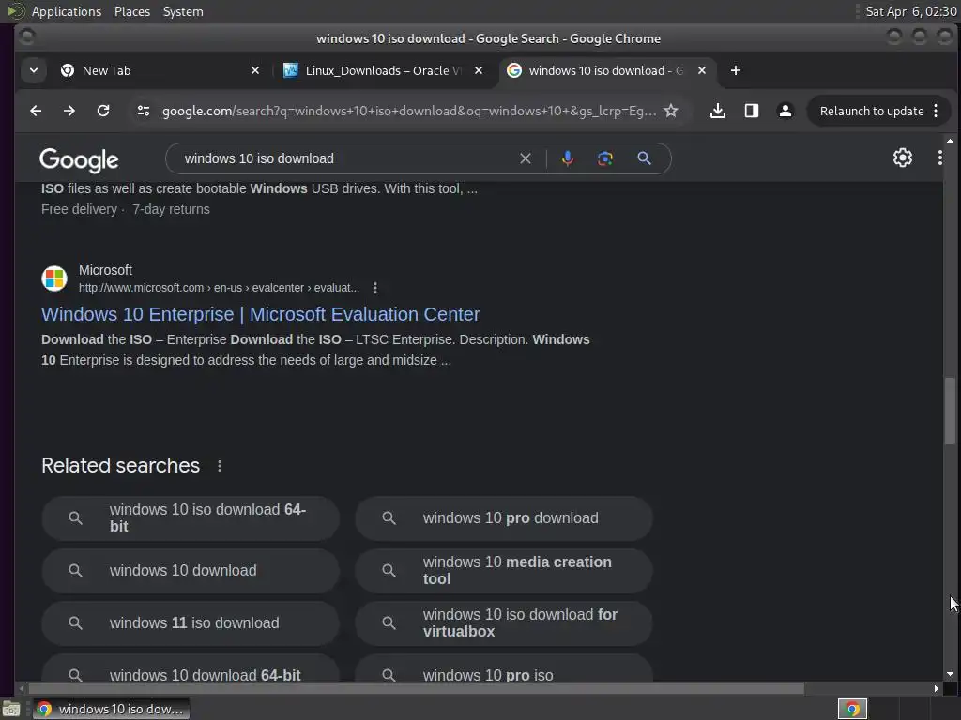Go back to the previous page
This screenshot has height=720, width=961.
pyautogui.click(x=36, y=111)
